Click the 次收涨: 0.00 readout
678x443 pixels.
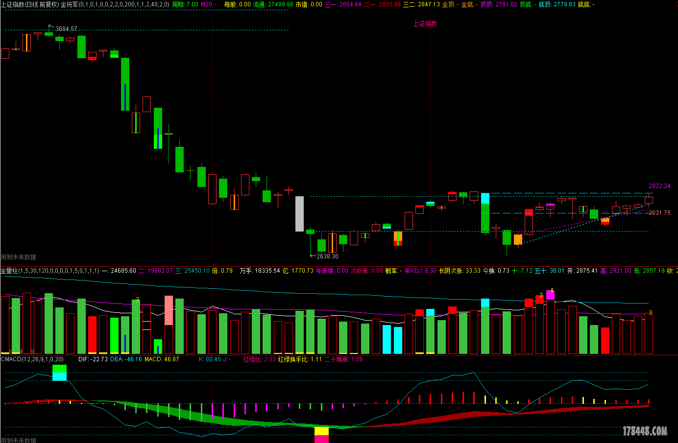coord(366,271)
